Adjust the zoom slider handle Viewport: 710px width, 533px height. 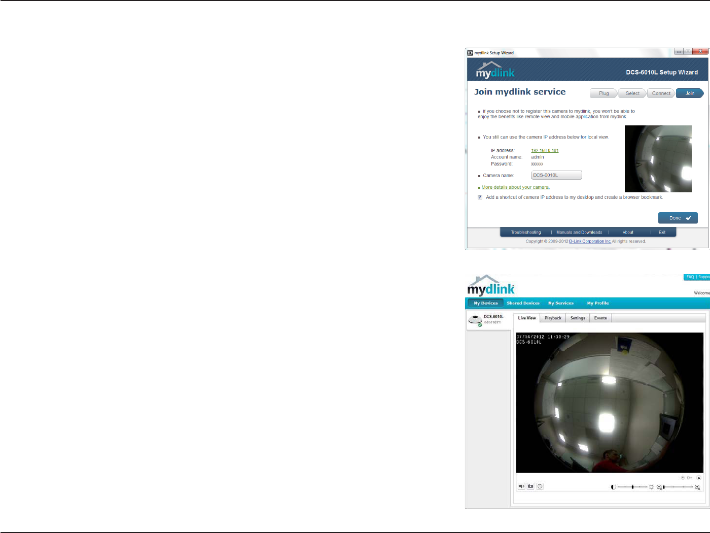[664, 487]
